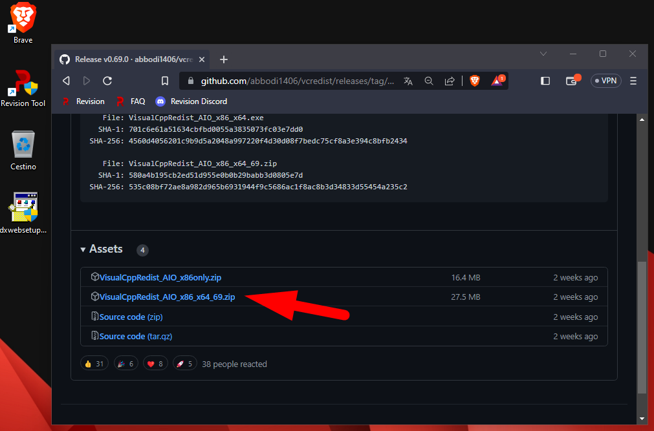Click the file icon beside Source code (tar.gz)
The height and width of the screenshot is (431, 654).
[x=94, y=335]
